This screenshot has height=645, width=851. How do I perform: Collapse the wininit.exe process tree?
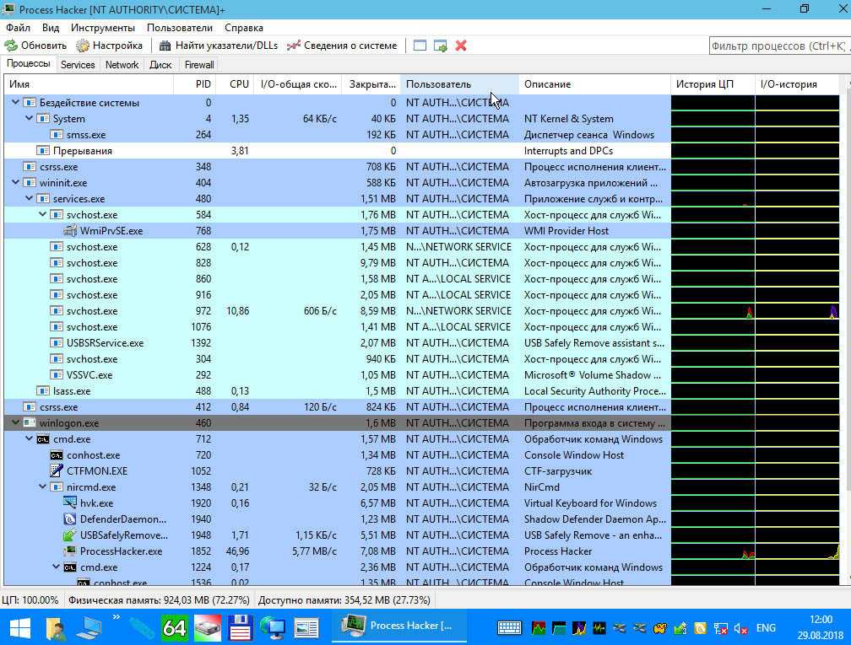click(16, 183)
